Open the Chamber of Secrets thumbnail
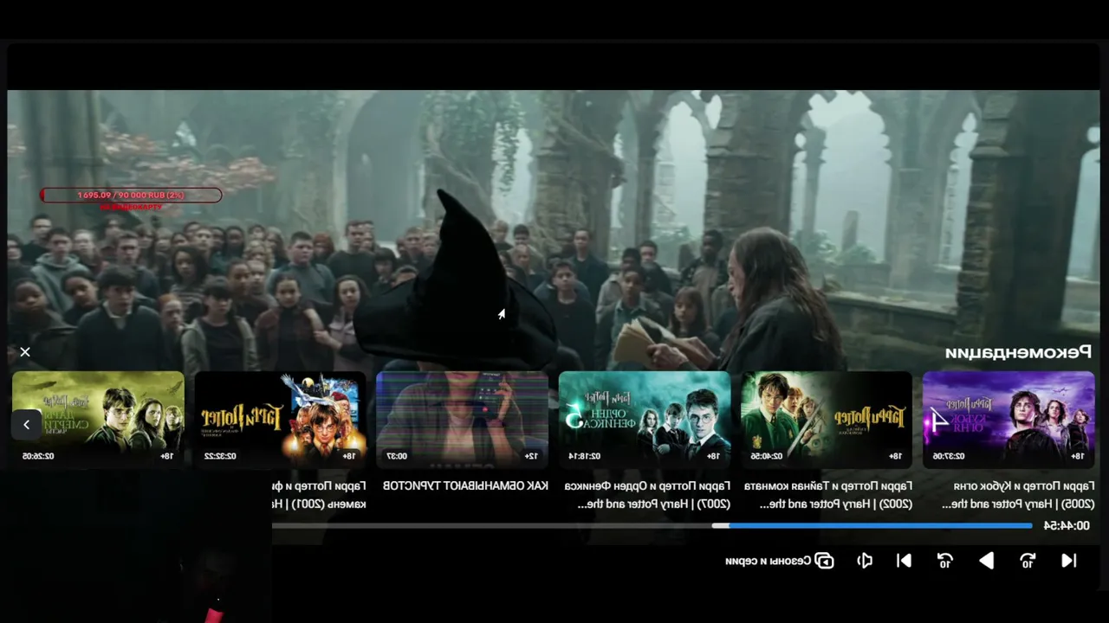1109x623 pixels. click(x=827, y=420)
